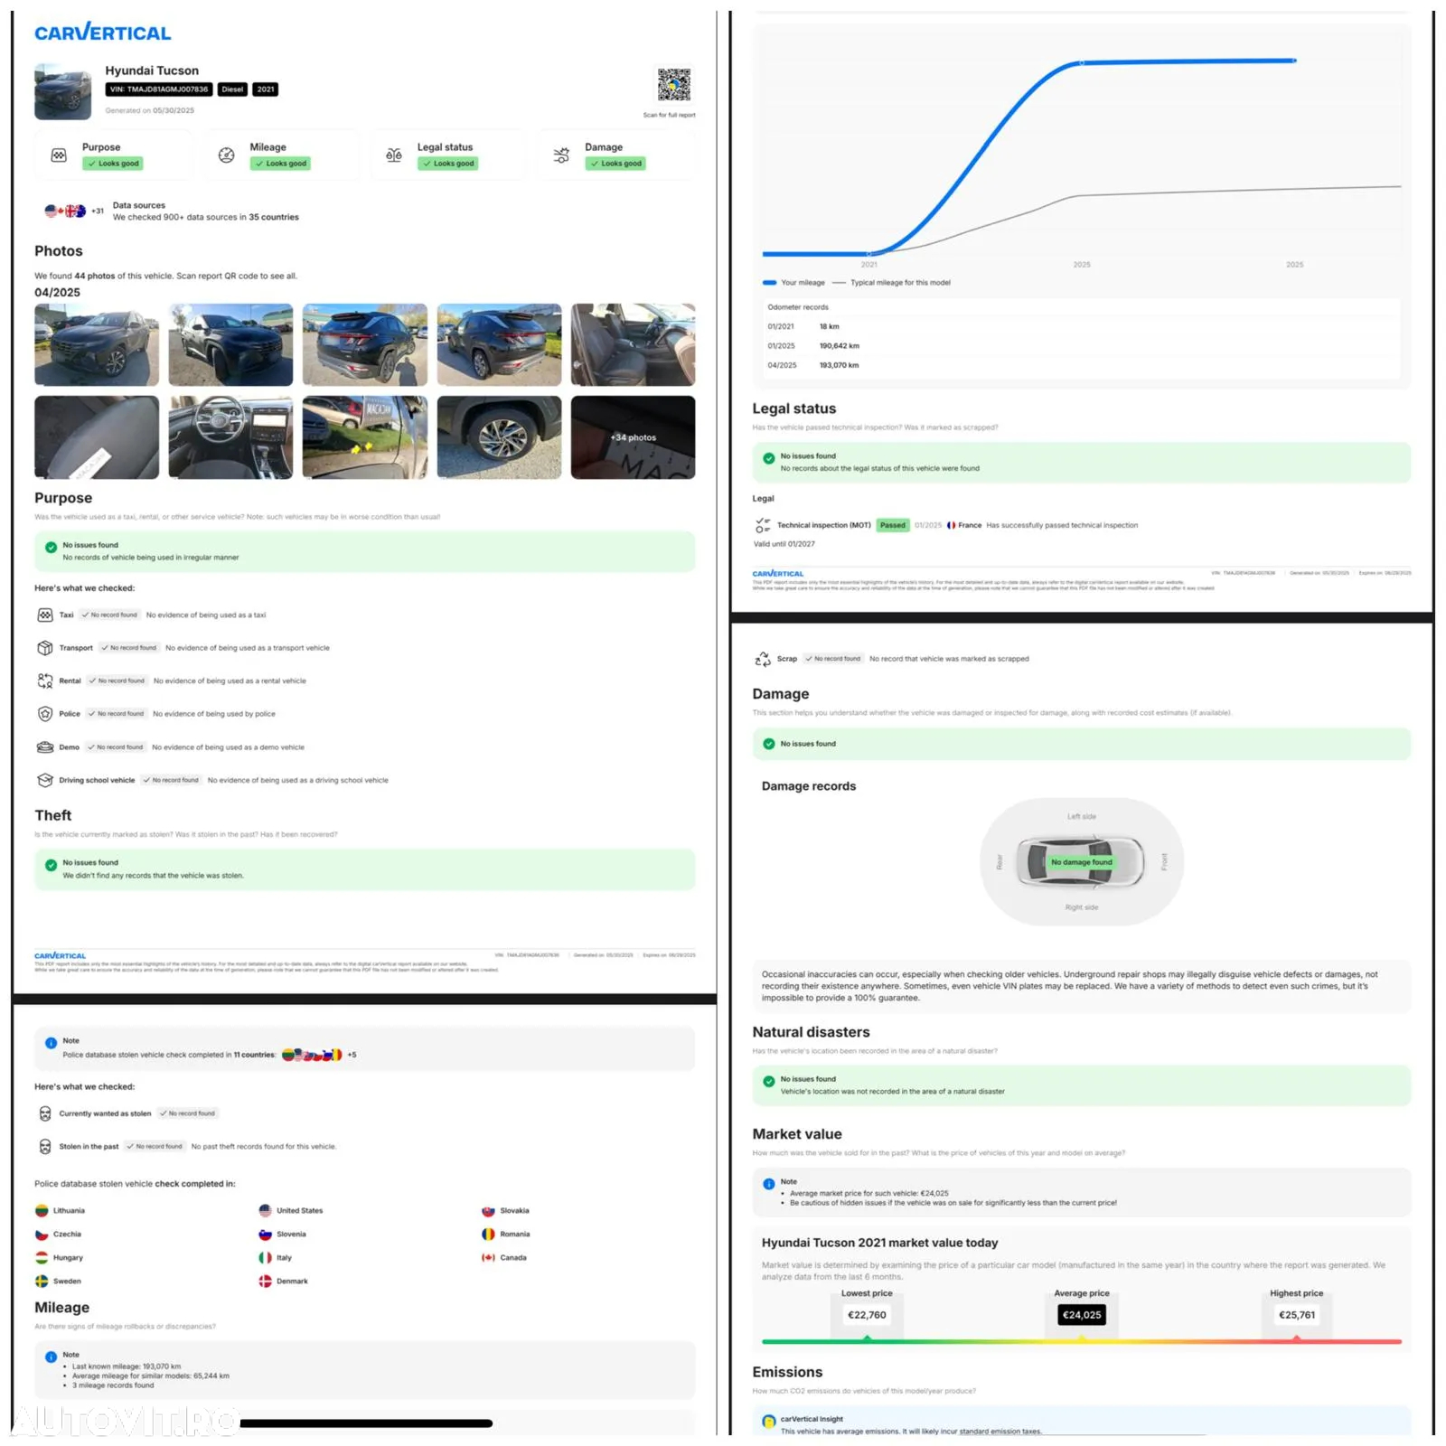Click the Rental check icon
This screenshot has height=1446, width=1446.
pos(44,681)
